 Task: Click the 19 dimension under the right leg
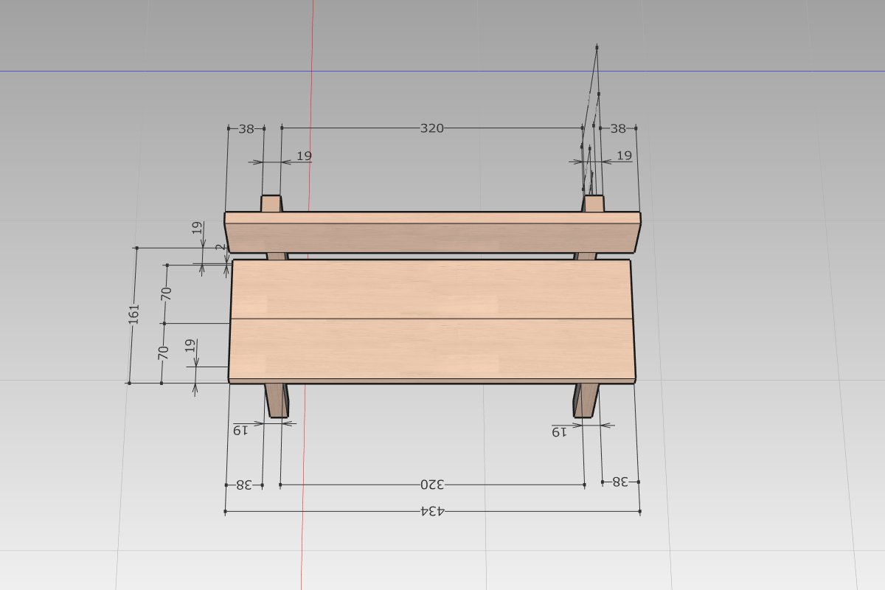coord(559,432)
